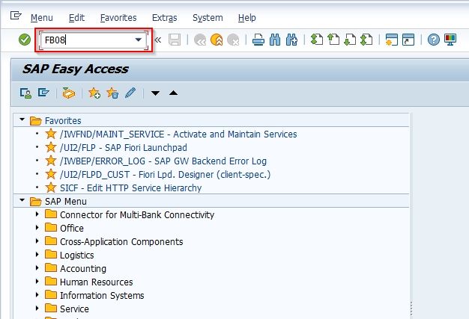Click the Cancel icon in toolbar
This screenshot has height=319, width=469.
click(x=233, y=40)
